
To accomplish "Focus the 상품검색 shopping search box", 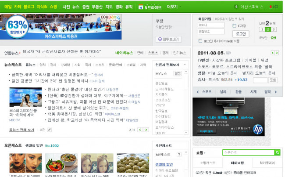I will (x=248, y=152).
